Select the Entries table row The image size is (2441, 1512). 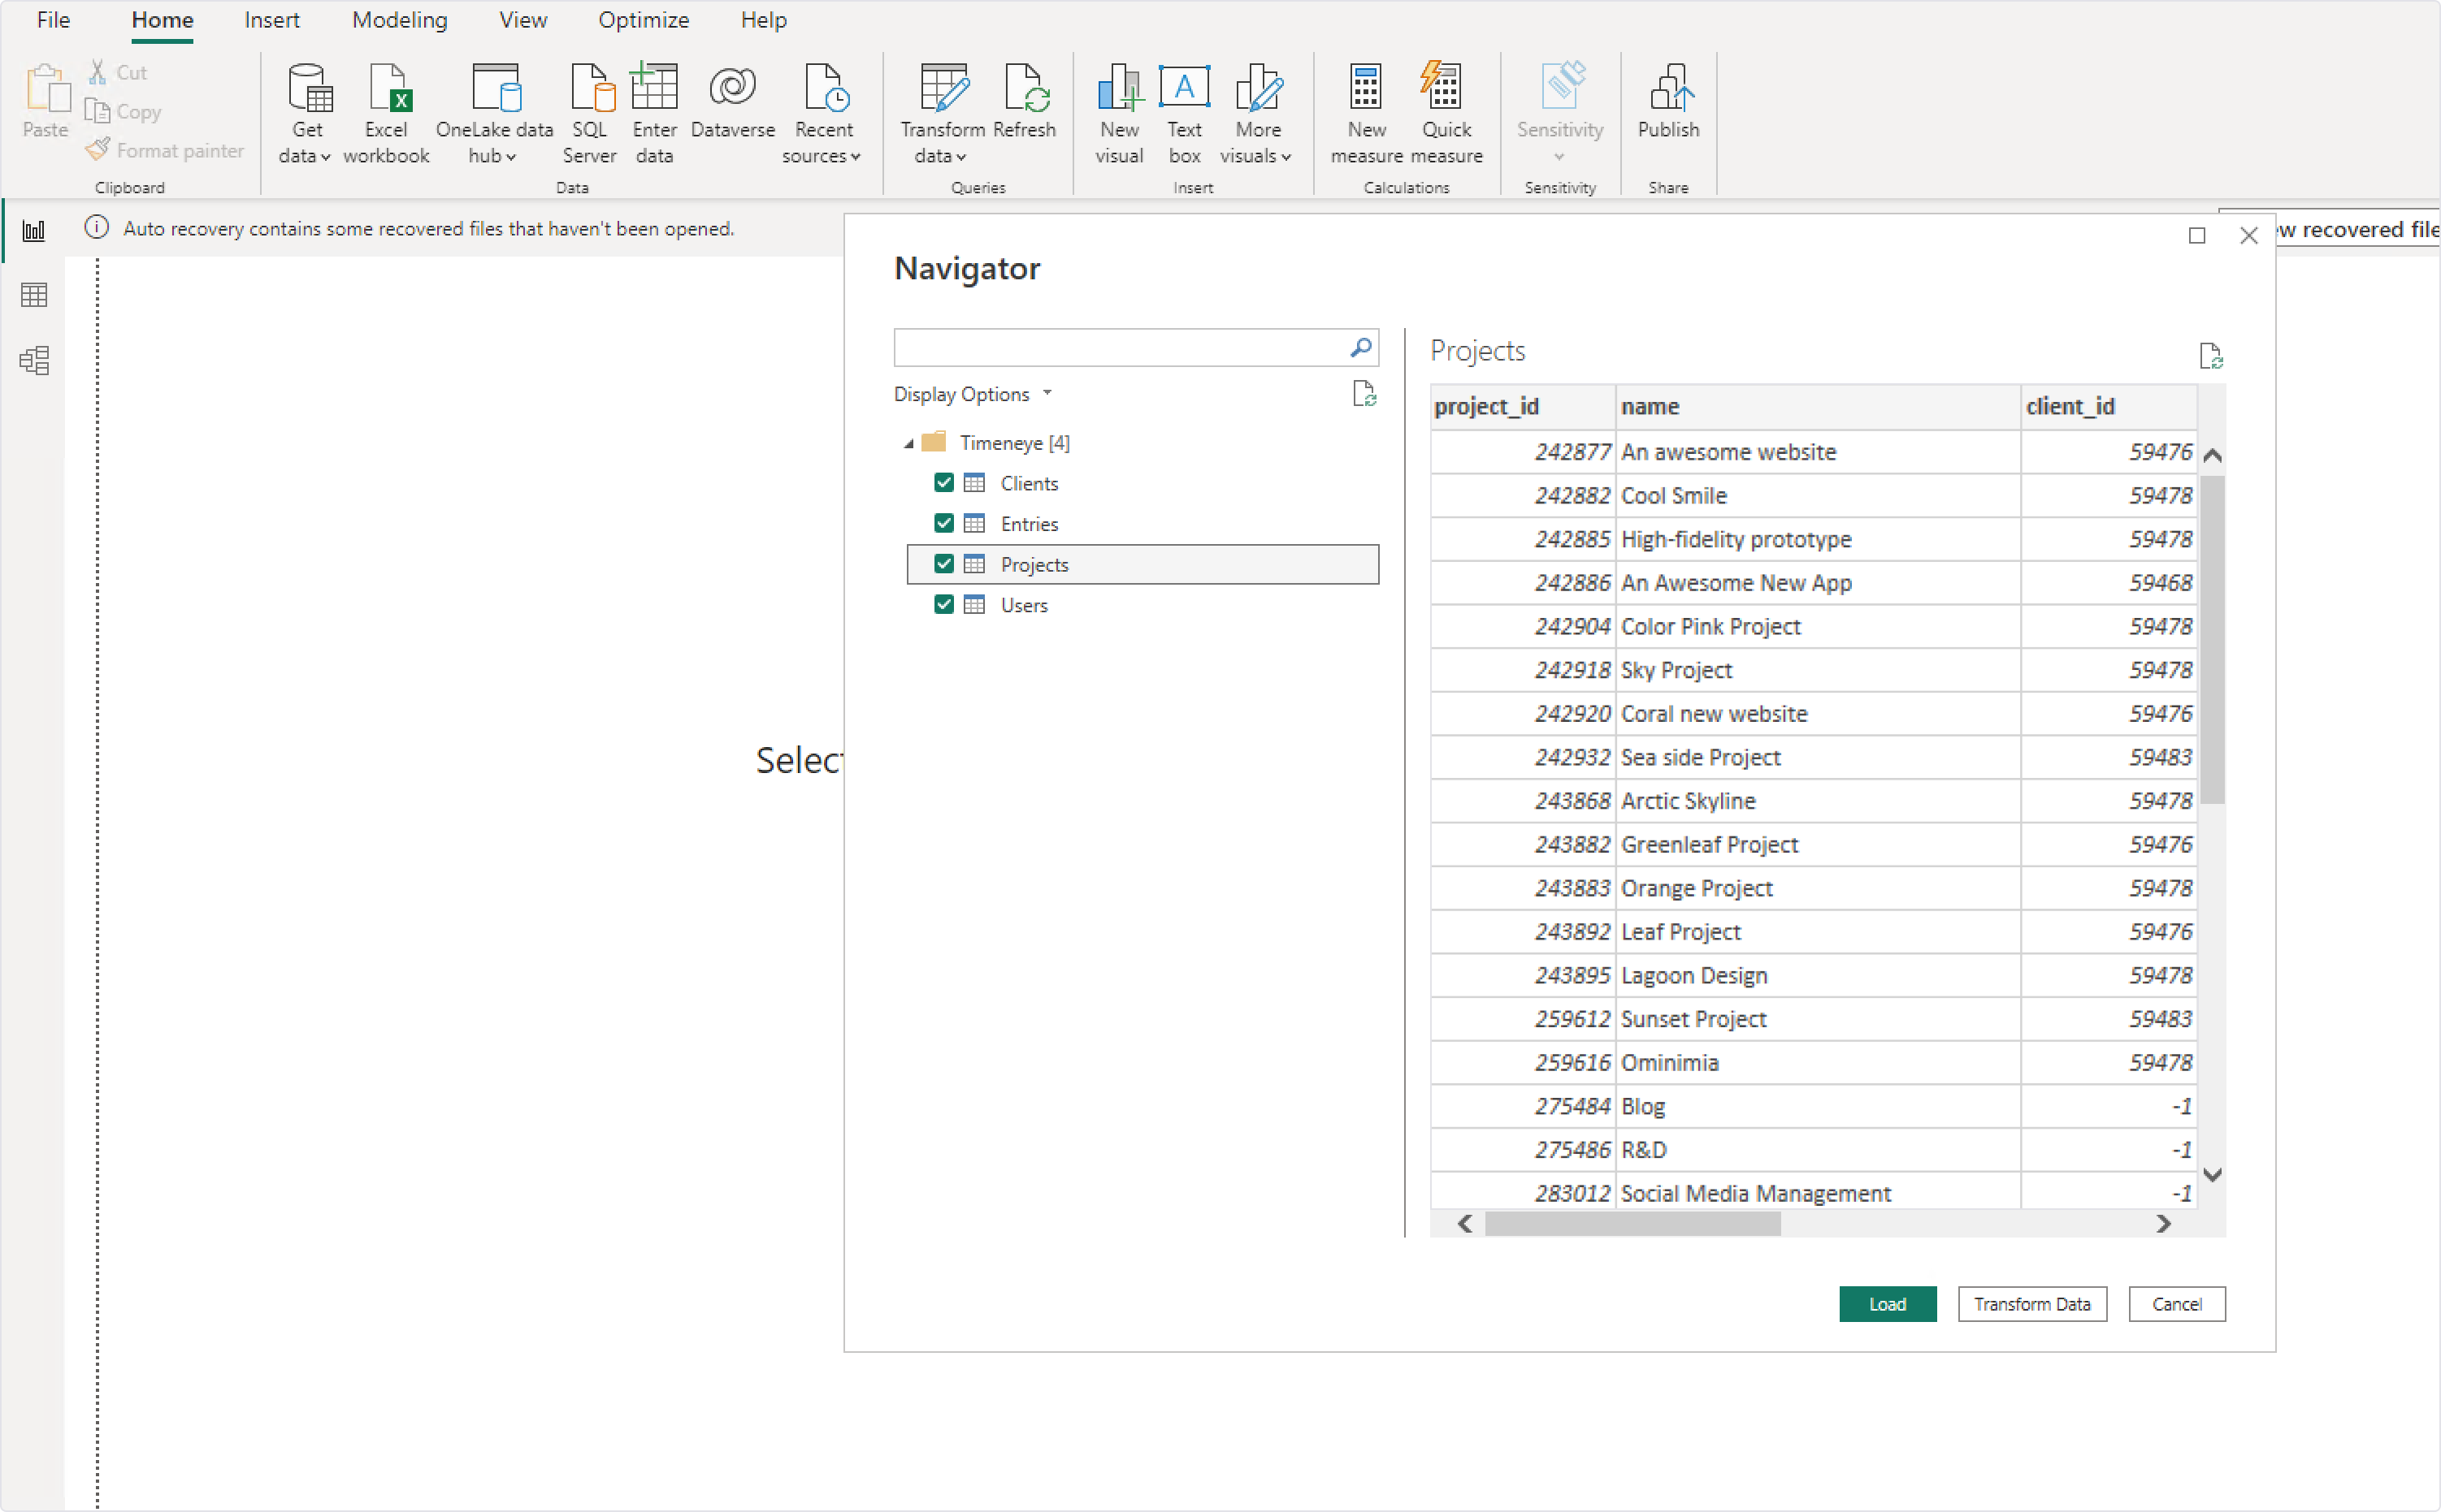pos(1142,523)
